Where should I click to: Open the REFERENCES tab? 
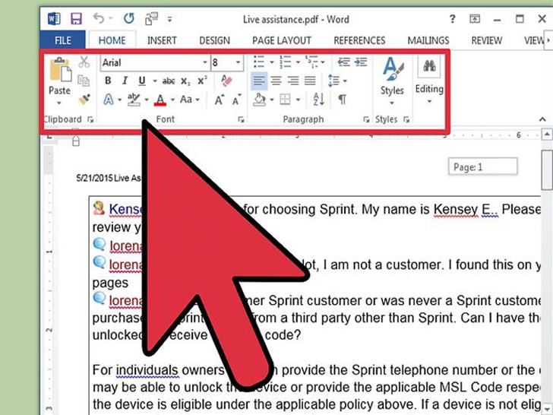tap(359, 40)
